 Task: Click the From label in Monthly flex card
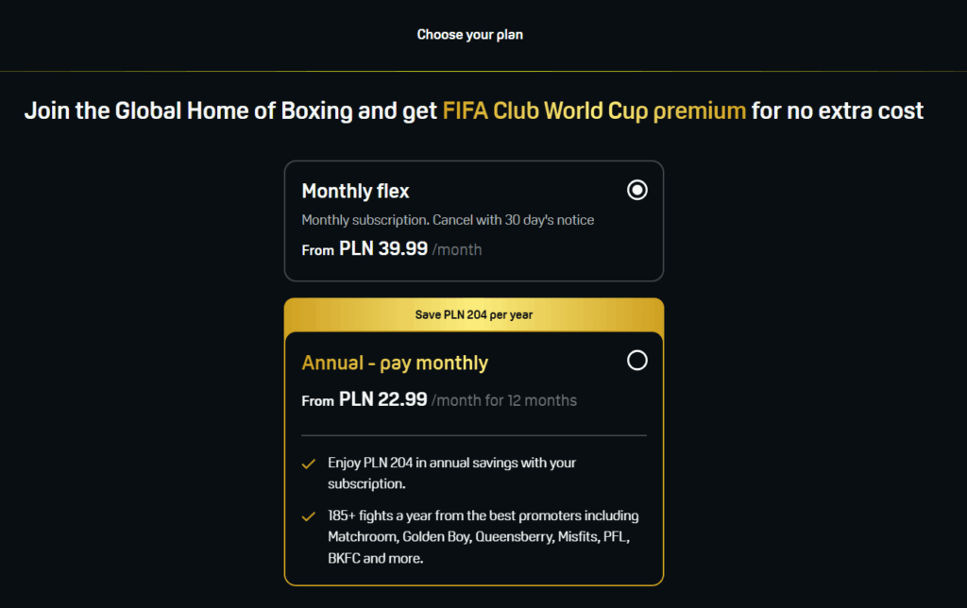pos(317,250)
